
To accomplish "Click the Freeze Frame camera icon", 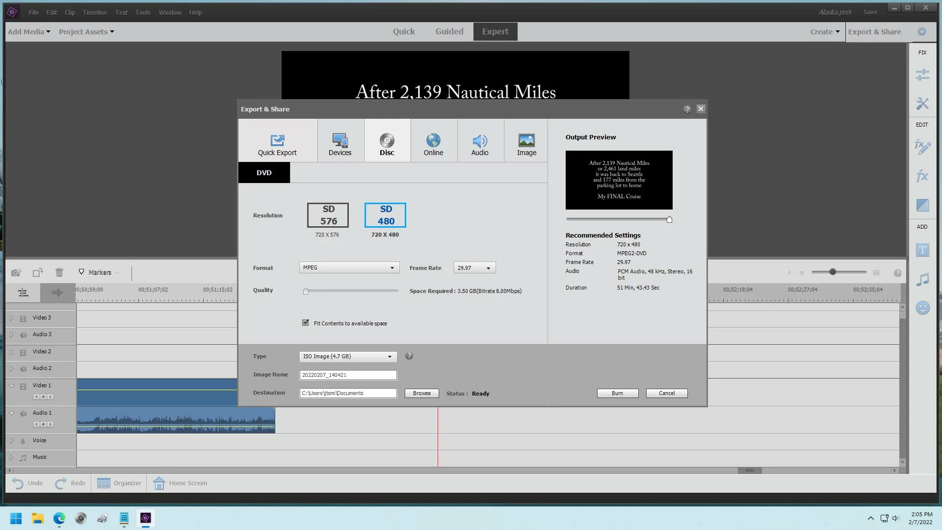I will pyautogui.click(x=16, y=272).
